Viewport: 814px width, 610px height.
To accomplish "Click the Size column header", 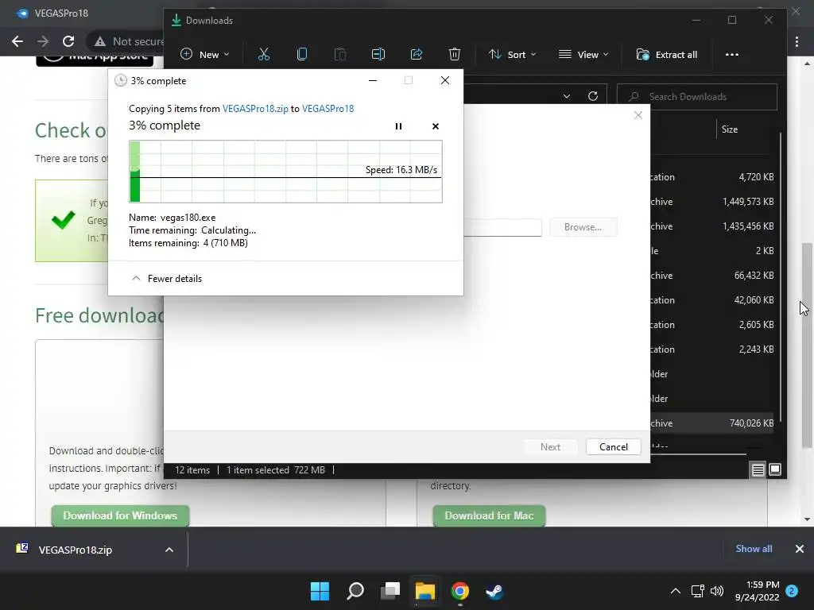I will coord(730,129).
